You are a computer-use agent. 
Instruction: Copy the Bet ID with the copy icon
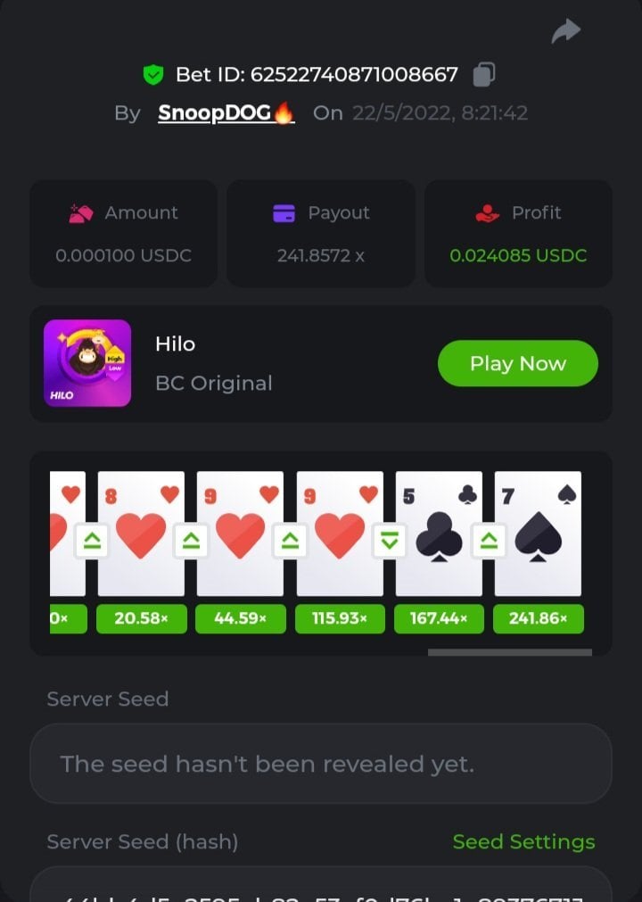(x=484, y=74)
